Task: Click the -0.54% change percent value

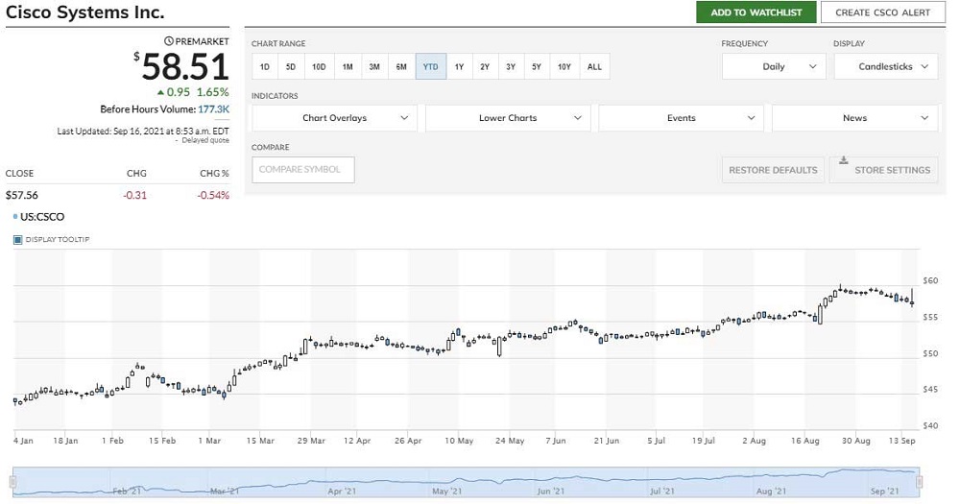Action: click(213, 195)
